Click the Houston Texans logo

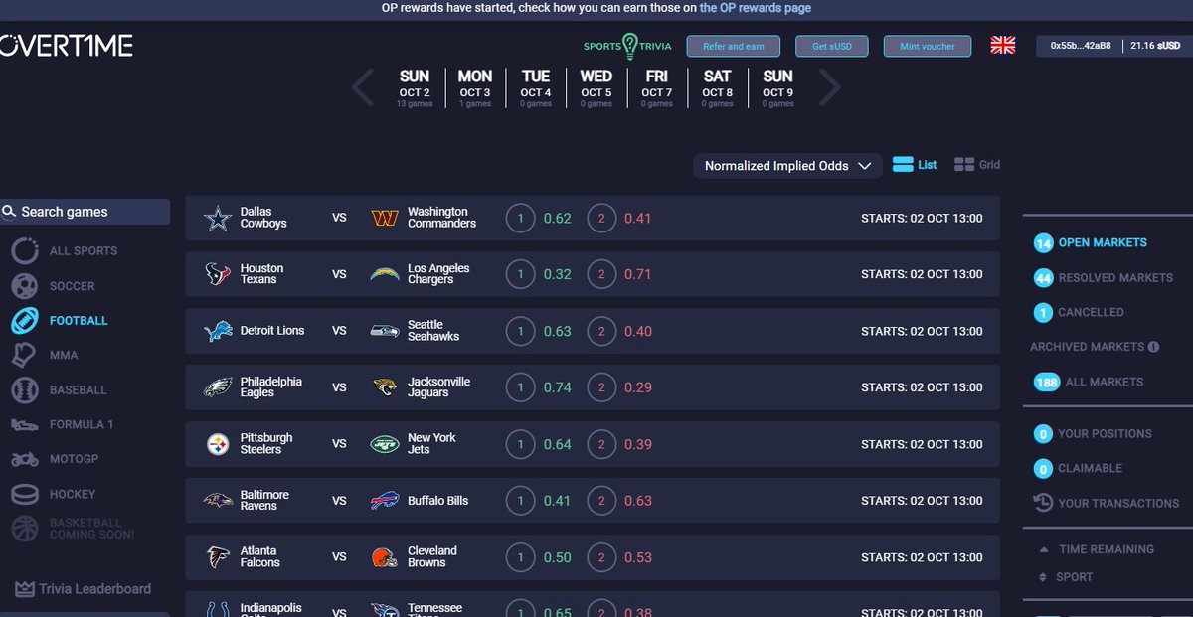pos(218,274)
